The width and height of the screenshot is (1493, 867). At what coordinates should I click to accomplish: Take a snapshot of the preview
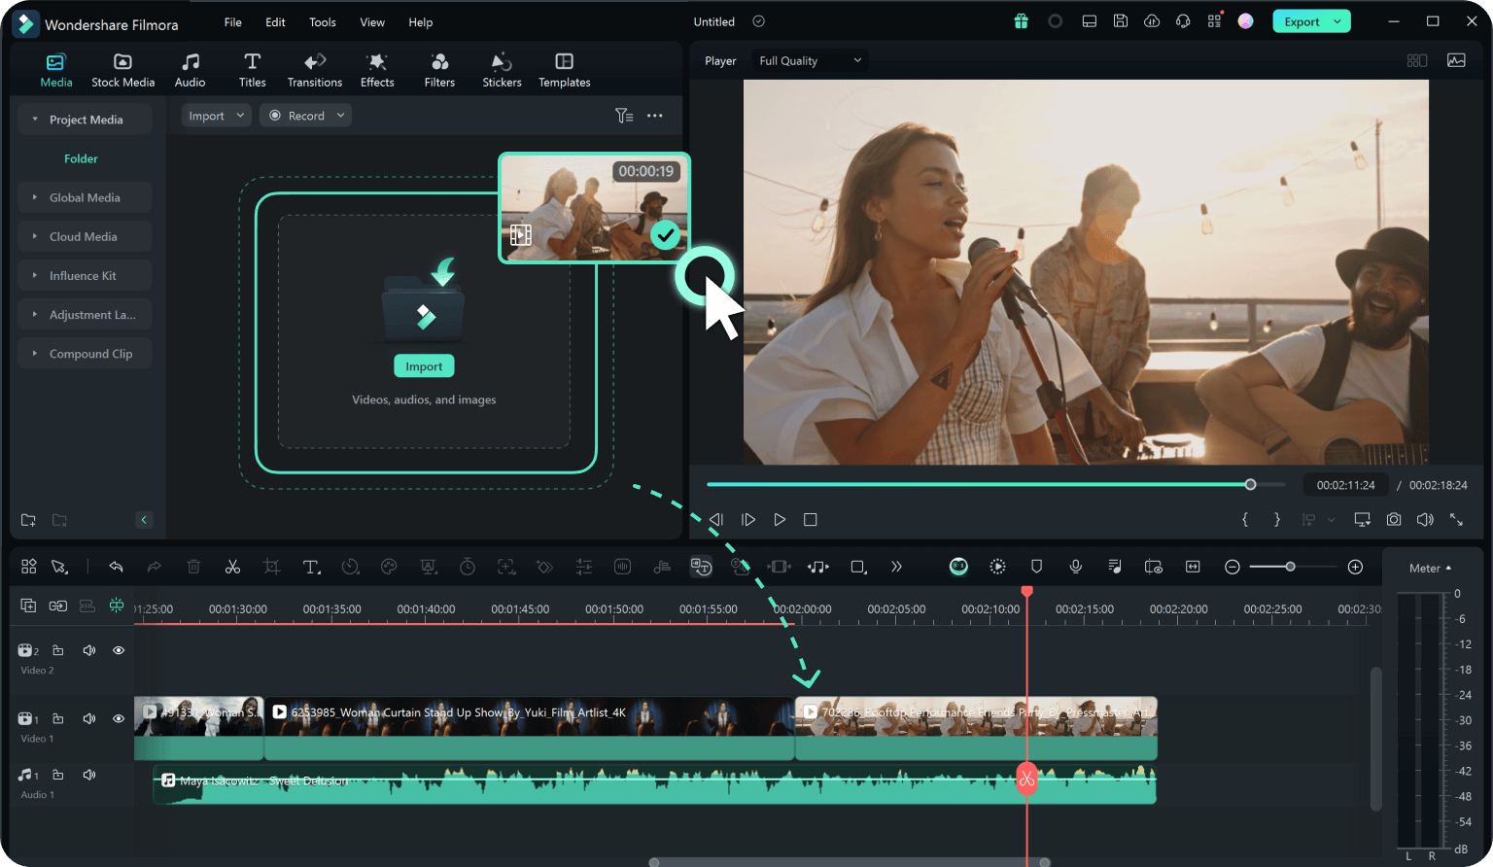point(1394,520)
